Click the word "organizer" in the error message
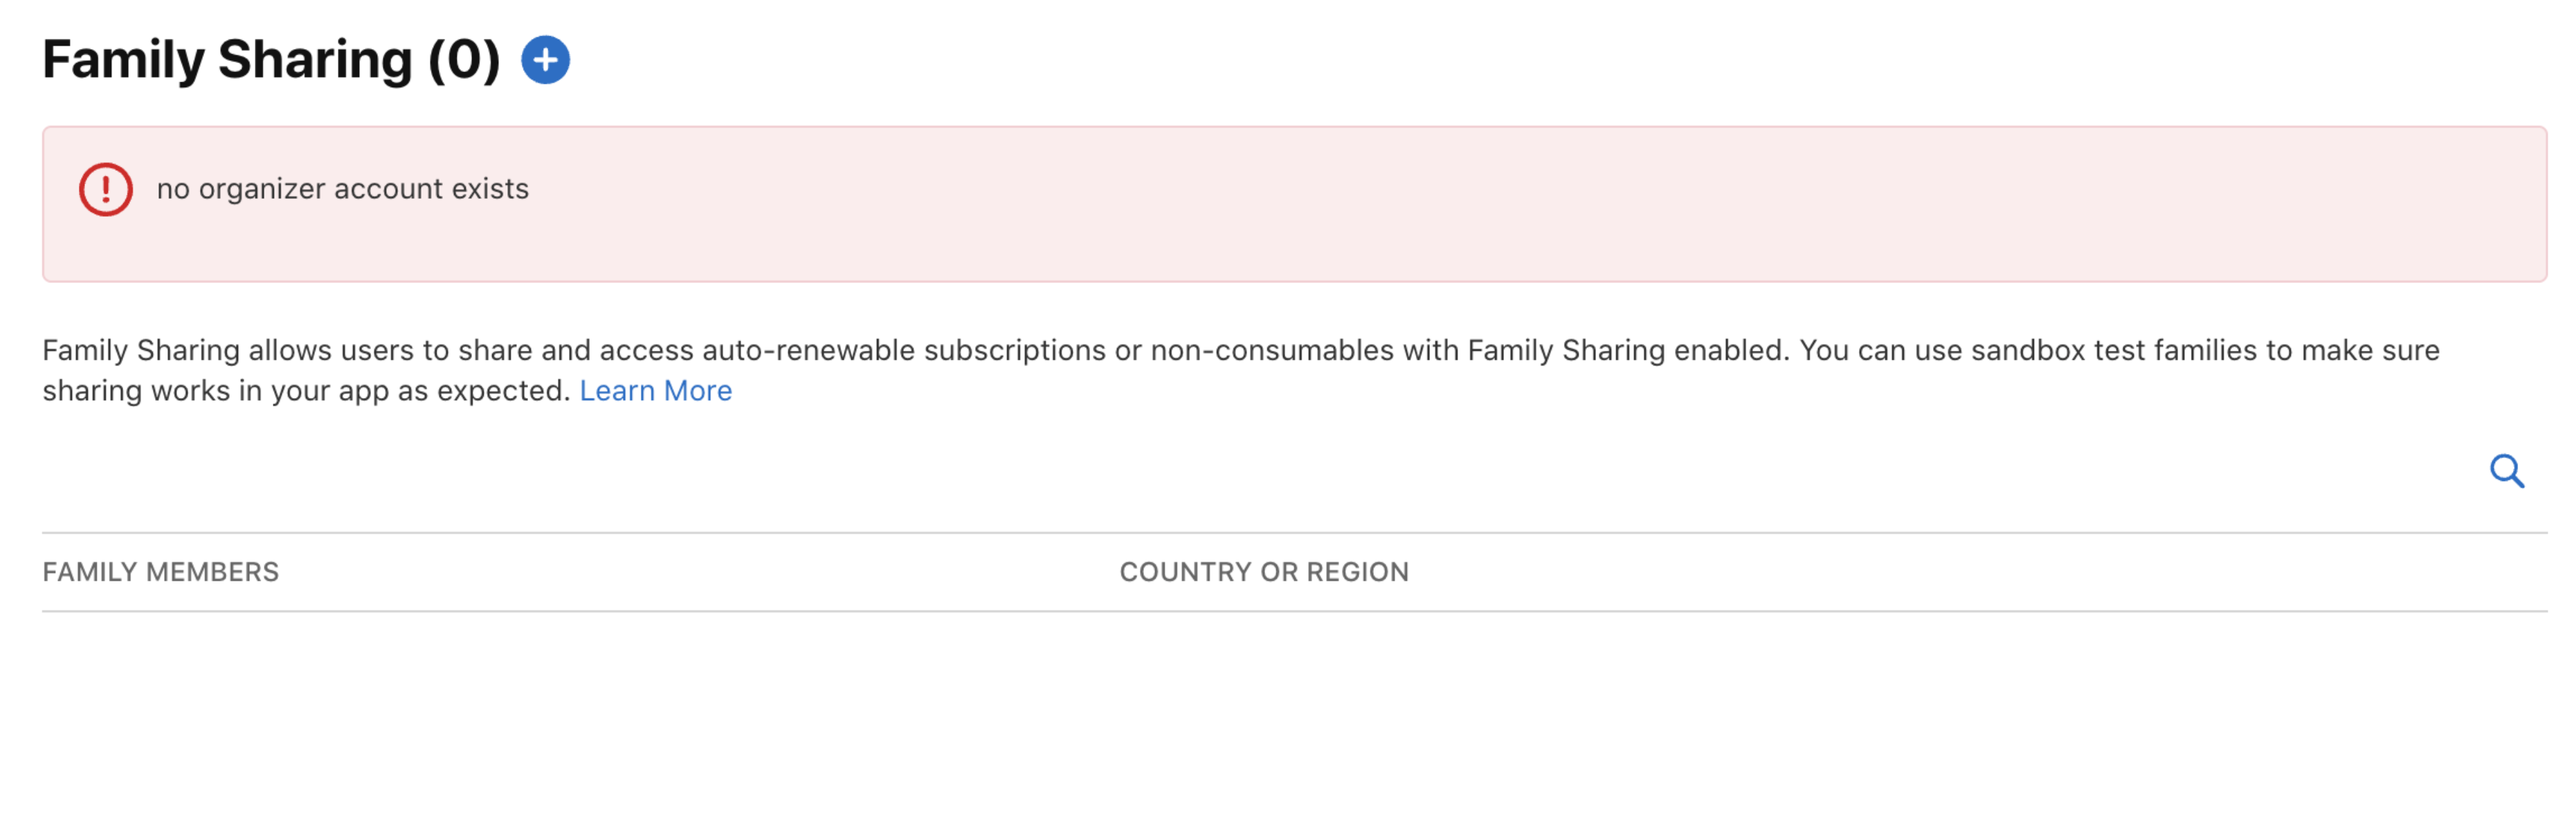 pos(262,189)
